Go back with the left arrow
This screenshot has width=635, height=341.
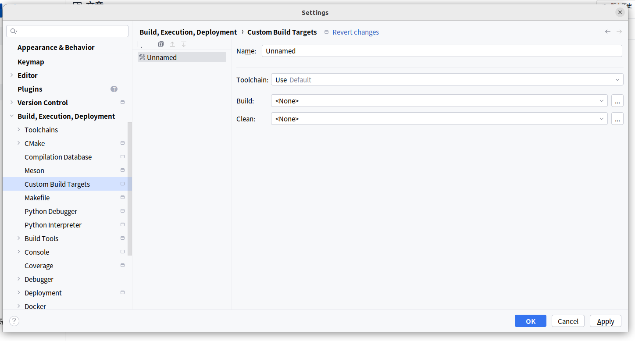pos(607,32)
